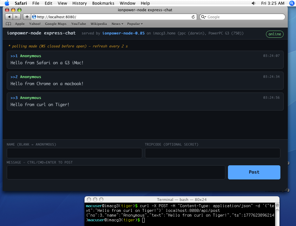Open the Apple menu icon
This screenshot has height=226, width=296.
coord(7,3)
